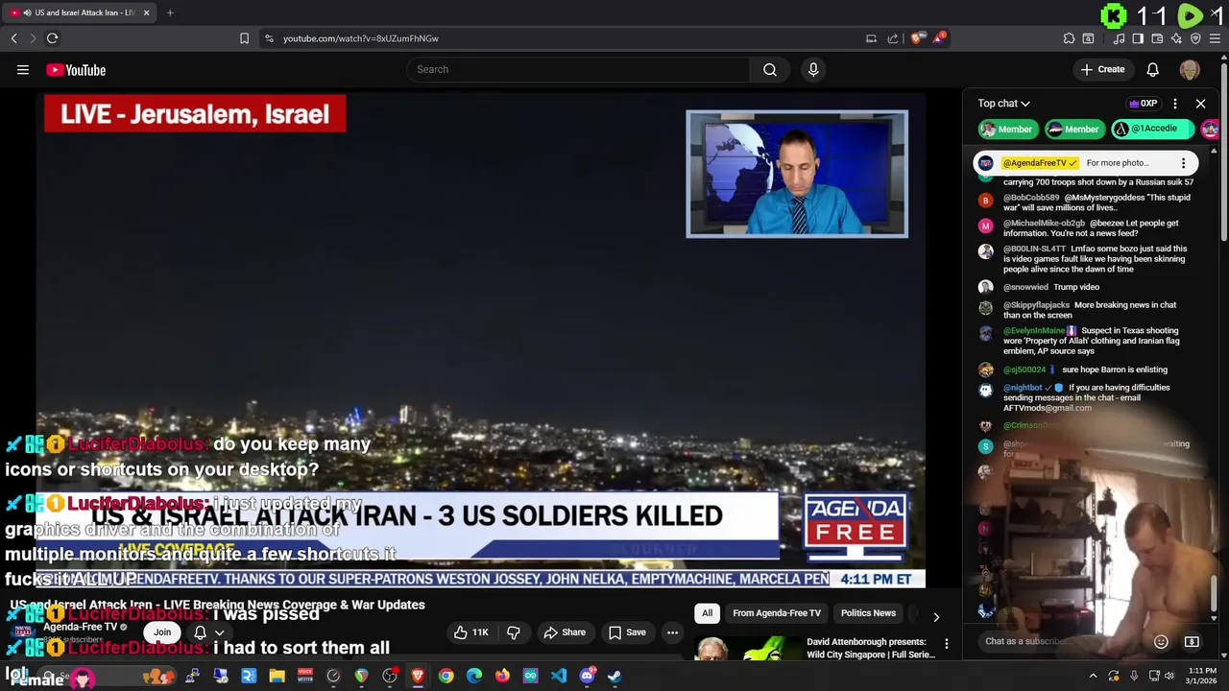Image resolution: width=1229 pixels, height=691 pixels.
Task: Click the Share button
Action: click(565, 632)
